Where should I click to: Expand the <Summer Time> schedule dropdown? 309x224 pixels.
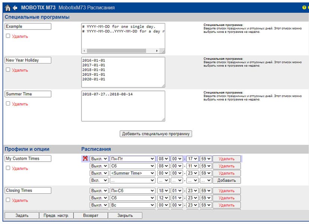point(132,173)
